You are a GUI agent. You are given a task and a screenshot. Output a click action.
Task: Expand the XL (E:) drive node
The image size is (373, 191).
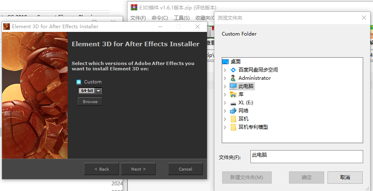pos(225,103)
